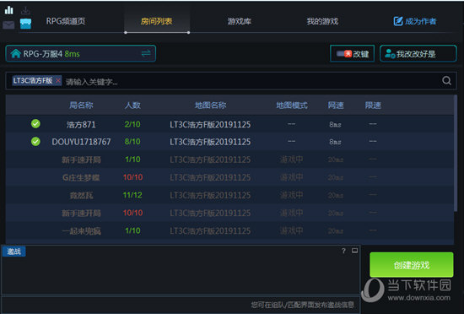This screenshot has width=464, height=314.
Task: Click green check icon for 浩方871 room
Action: click(x=35, y=124)
